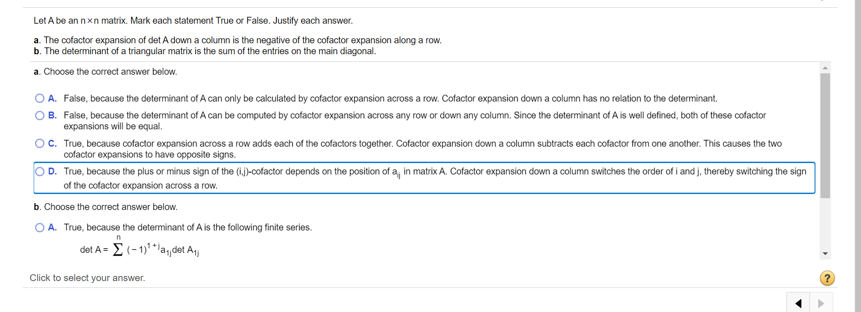
Task: Click the answer panel scrollbar thumb
Action: click(x=825, y=136)
